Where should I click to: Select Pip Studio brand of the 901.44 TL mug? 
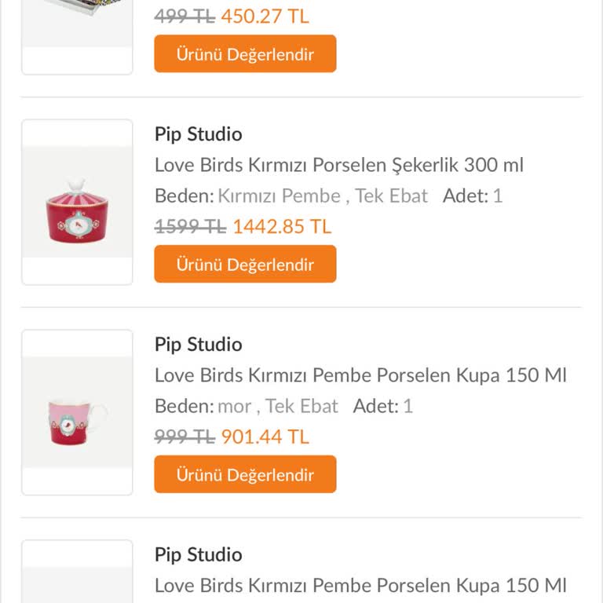(198, 345)
